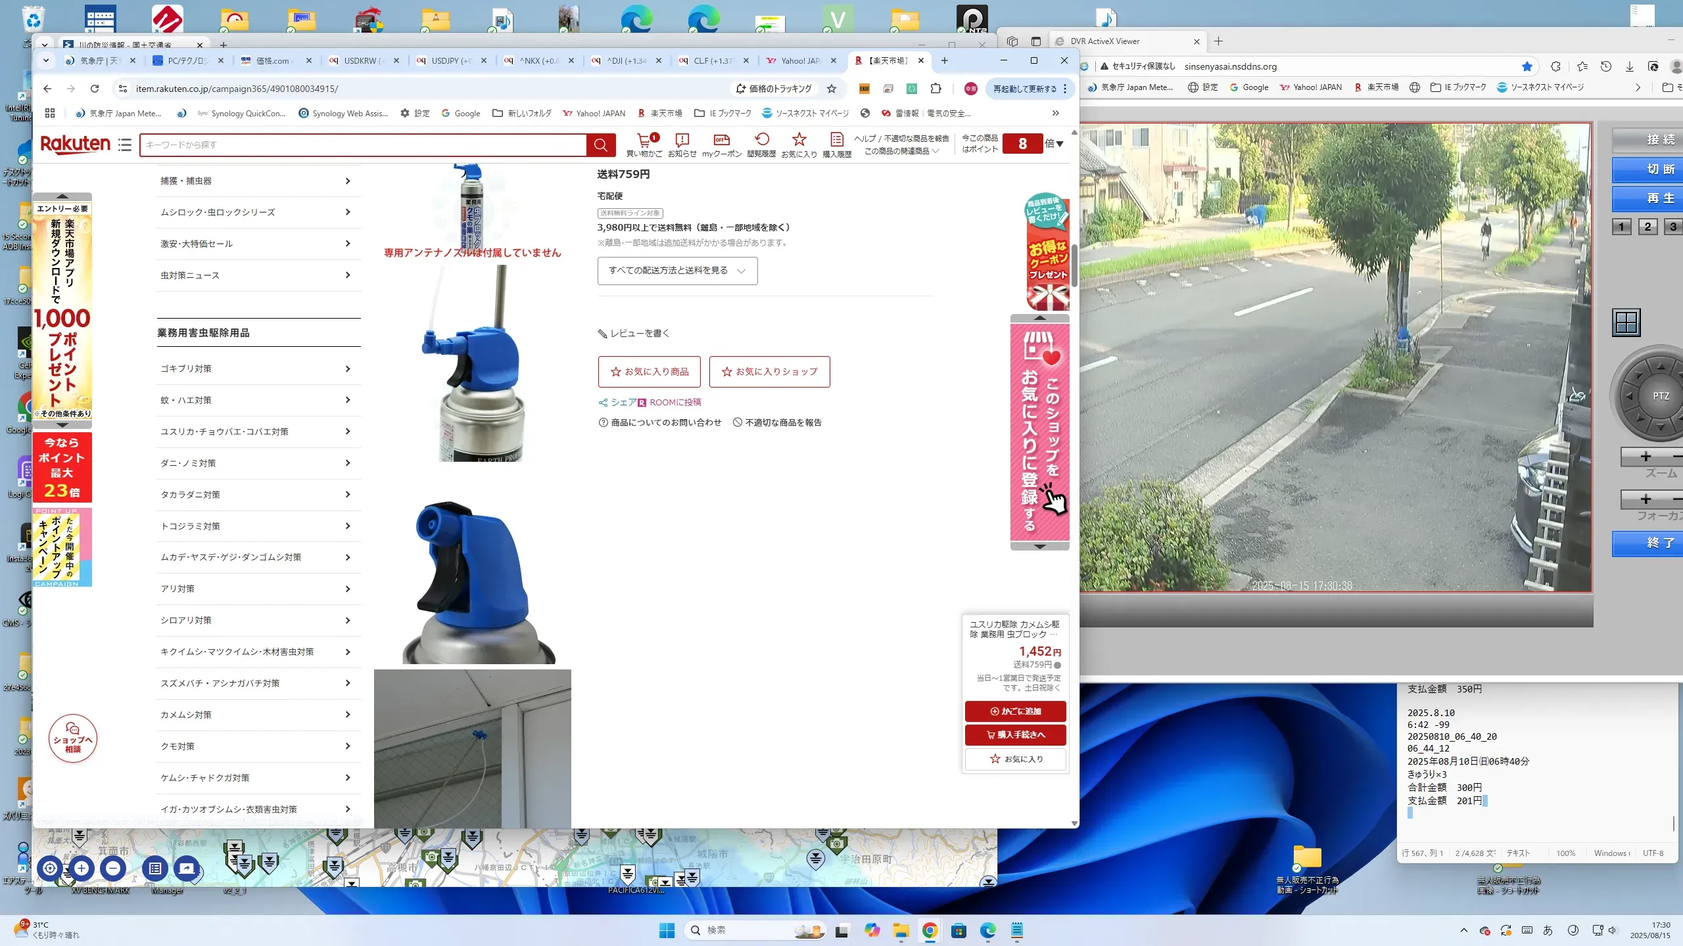Open myクーポン coupon icon
Image resolution: width=1683 pixels, height=946 pixels.
pos(721,145)
